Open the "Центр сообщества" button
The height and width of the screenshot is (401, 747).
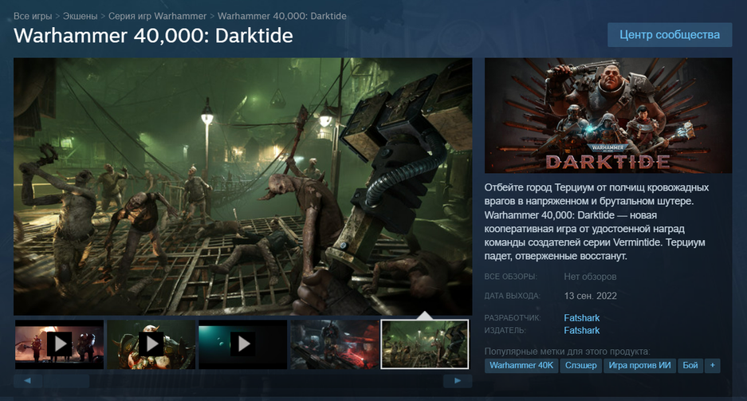click(x=670, y=35)
